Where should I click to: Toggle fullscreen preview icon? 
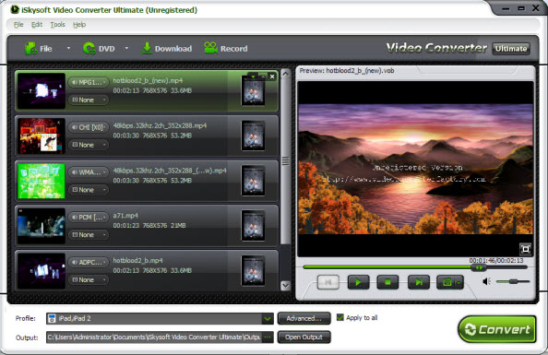(525, 249)
